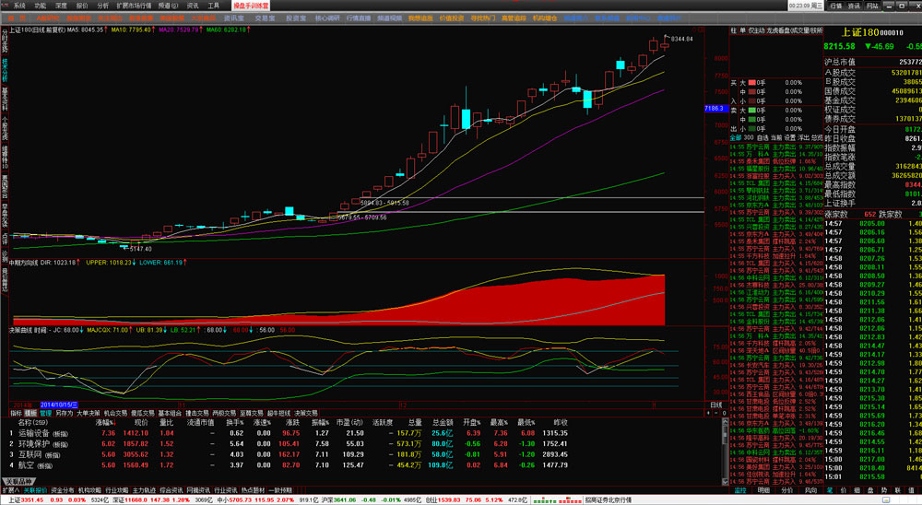Switch to the 机构攻略 bottom tab
The width and height of the screenshot is (922, 505).
(89, 489)
